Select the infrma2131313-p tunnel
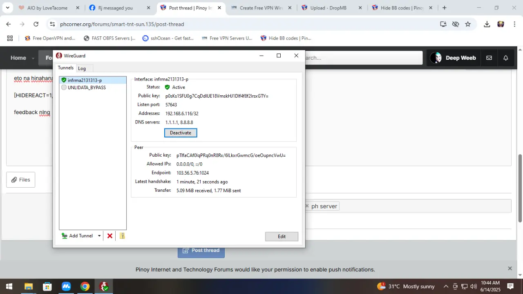 pyautogui.click(x=93, y=80)
